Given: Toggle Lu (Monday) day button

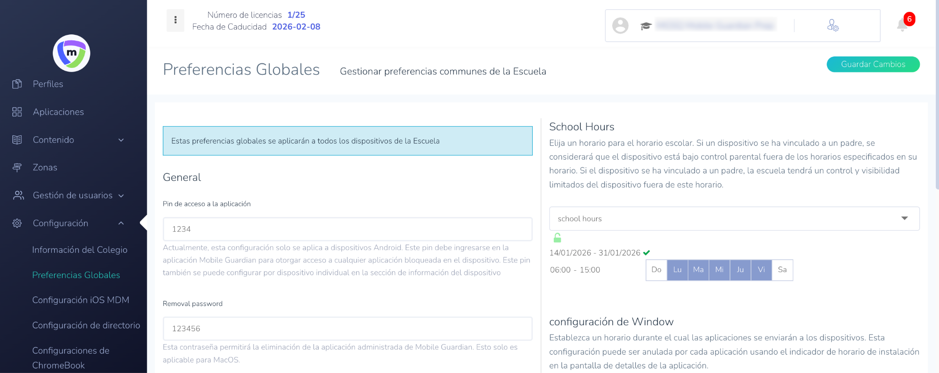Looking at the screenshot, I should (x=677, y=270).
